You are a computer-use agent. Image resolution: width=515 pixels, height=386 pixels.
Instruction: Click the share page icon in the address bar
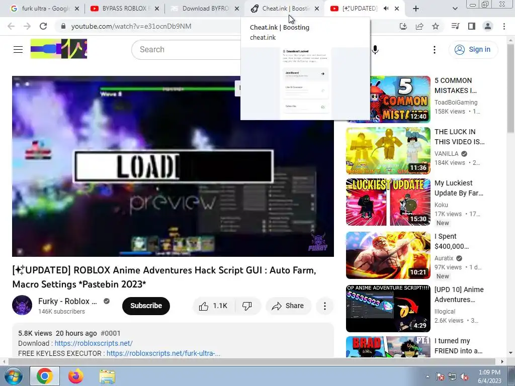click(x=419, y=26)
